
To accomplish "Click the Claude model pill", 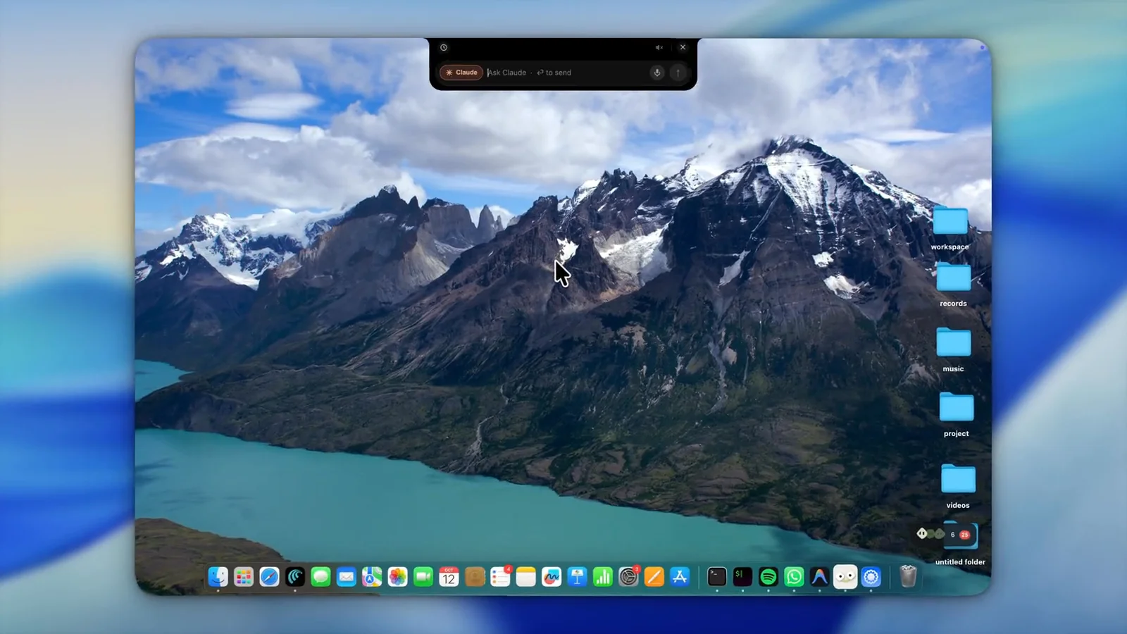I will coord(462,73).
